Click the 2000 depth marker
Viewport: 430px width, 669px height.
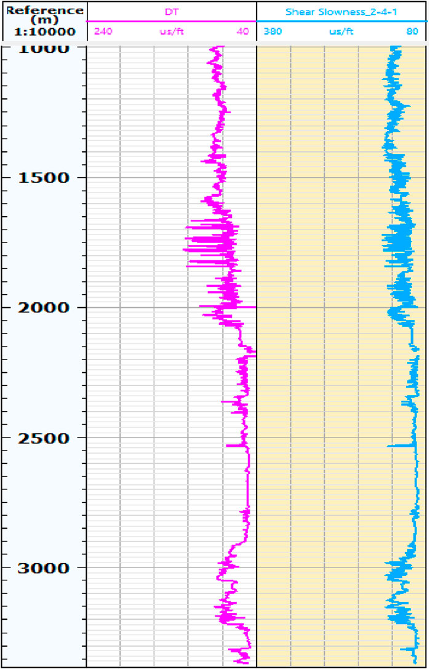tap(43, 308)
